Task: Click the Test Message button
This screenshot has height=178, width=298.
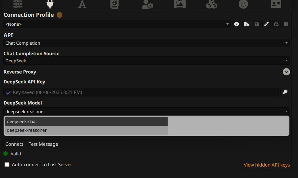Action: [43, 144]
